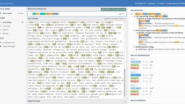Click Match 1 Group 1 green label
Screen dimensions: 185x104
coord(135,65)
